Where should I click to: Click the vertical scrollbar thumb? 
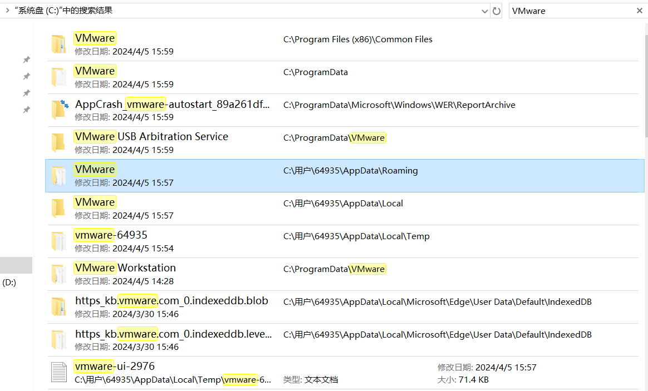pos(646,86)
